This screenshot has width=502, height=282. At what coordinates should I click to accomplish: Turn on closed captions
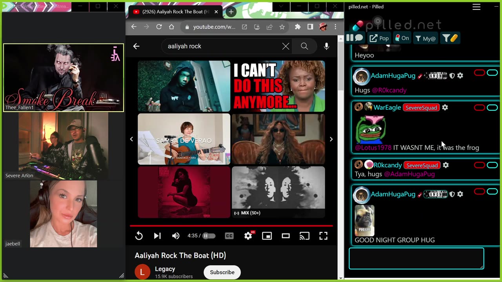(x=229, y=236)
